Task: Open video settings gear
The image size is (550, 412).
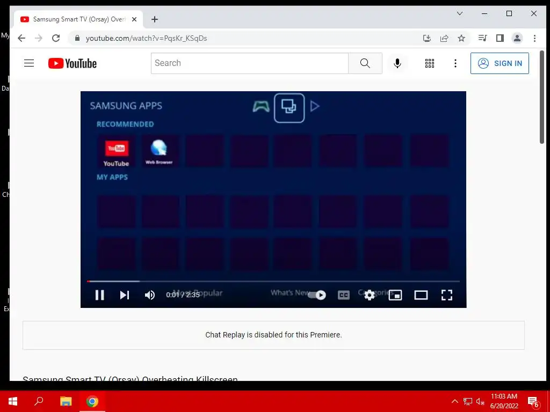Action: [x=370, y=295]
